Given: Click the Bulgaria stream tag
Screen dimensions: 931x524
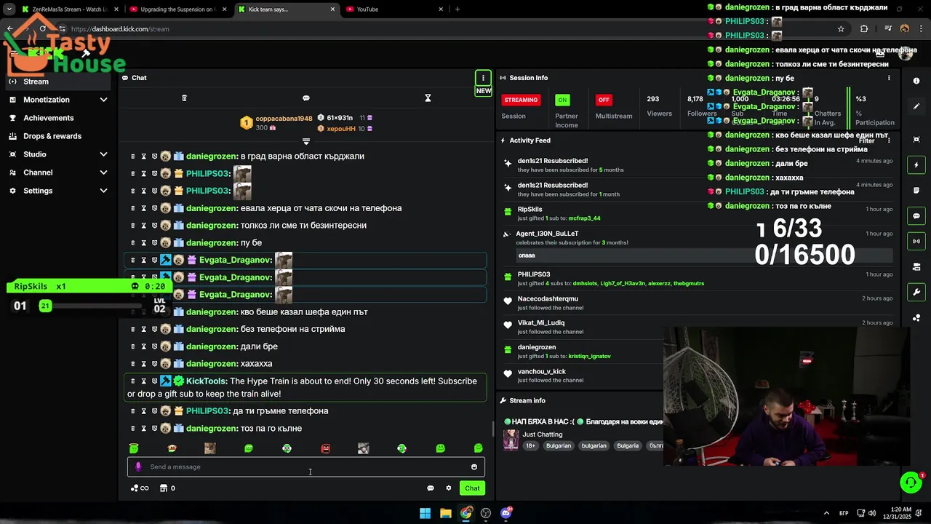Looking at the screenshot, I should tap(628, 446).
